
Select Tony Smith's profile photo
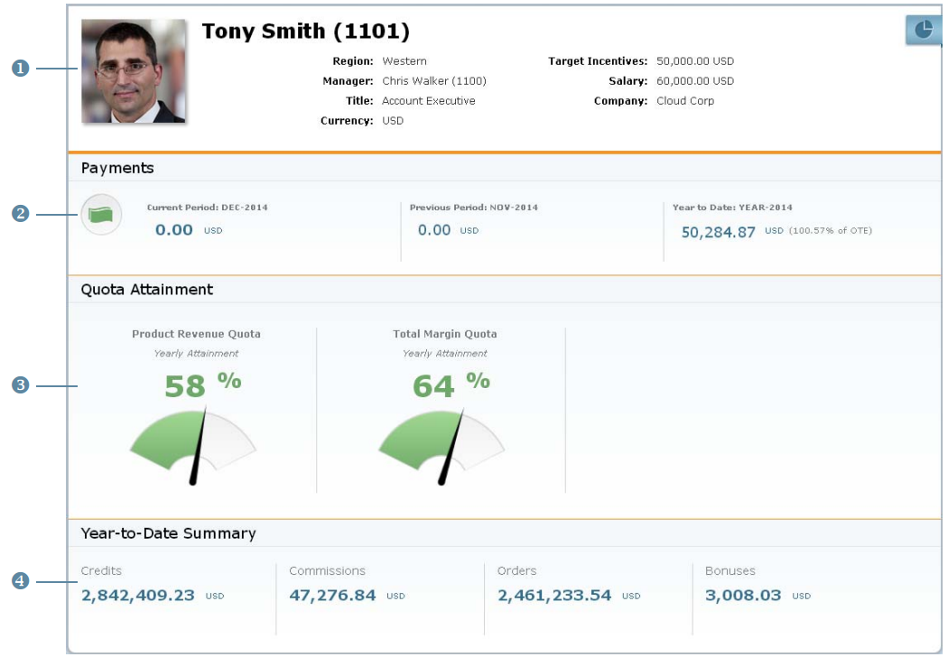134,71
